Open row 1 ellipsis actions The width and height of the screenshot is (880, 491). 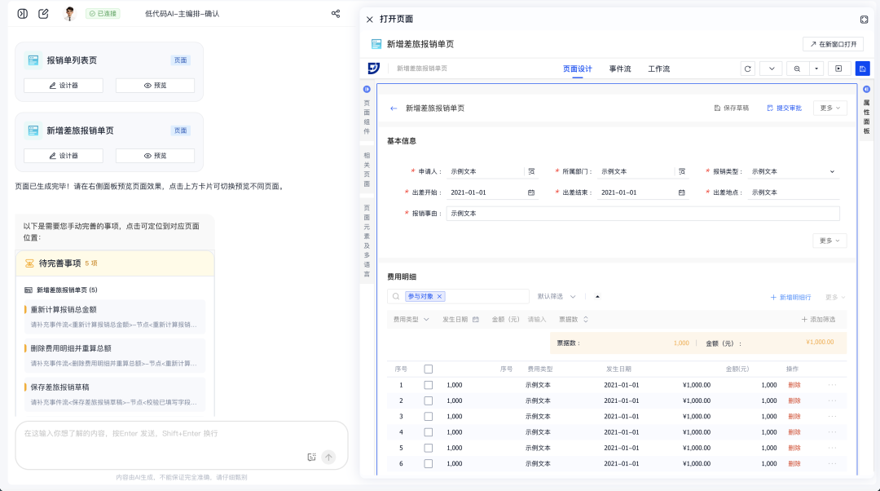click(832, 385)
